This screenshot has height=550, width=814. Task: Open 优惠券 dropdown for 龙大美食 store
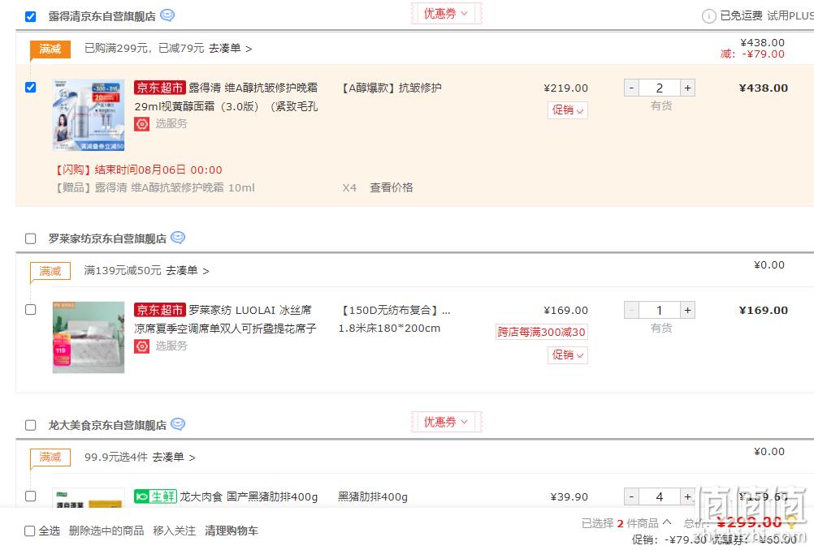[446, 422]
